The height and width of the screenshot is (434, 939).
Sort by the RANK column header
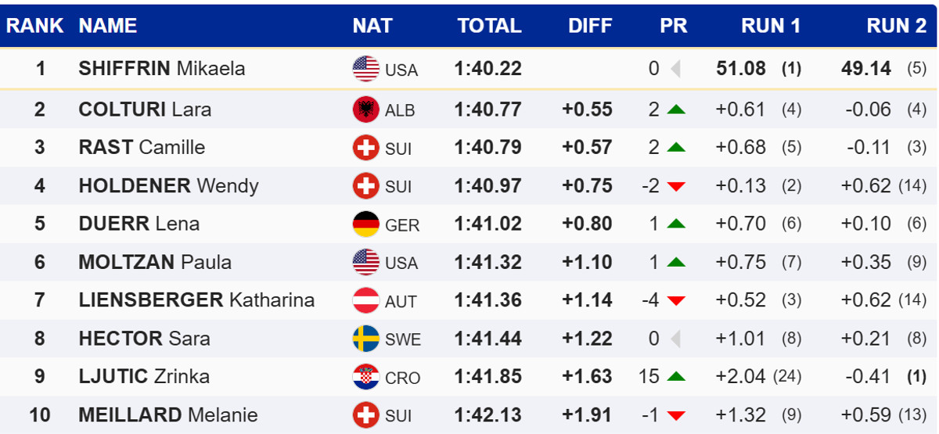pos(35,26)
